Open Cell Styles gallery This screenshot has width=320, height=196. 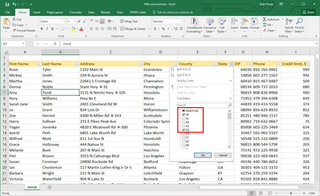pyautogui.click(x=222, y=26)
